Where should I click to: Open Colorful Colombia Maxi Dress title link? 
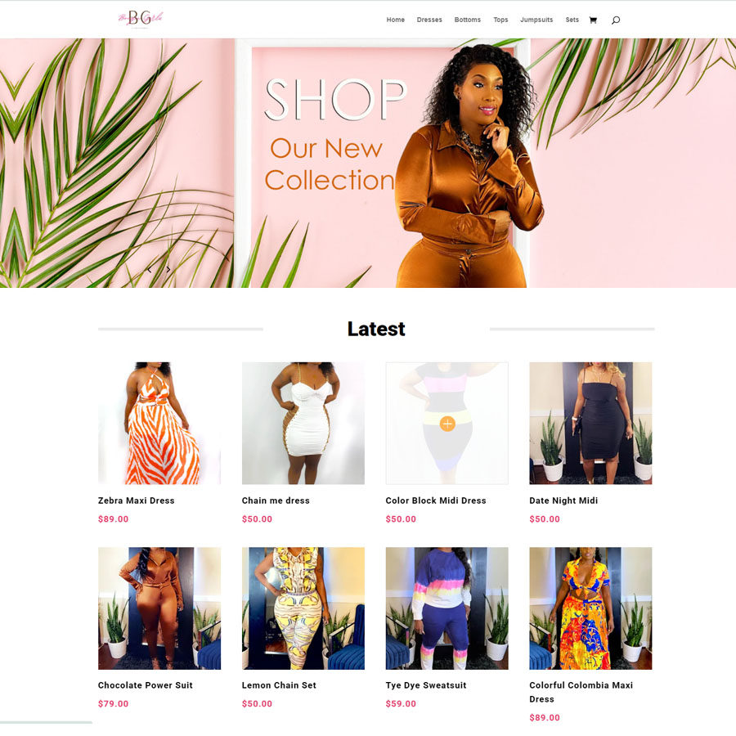tap(581, 692)
